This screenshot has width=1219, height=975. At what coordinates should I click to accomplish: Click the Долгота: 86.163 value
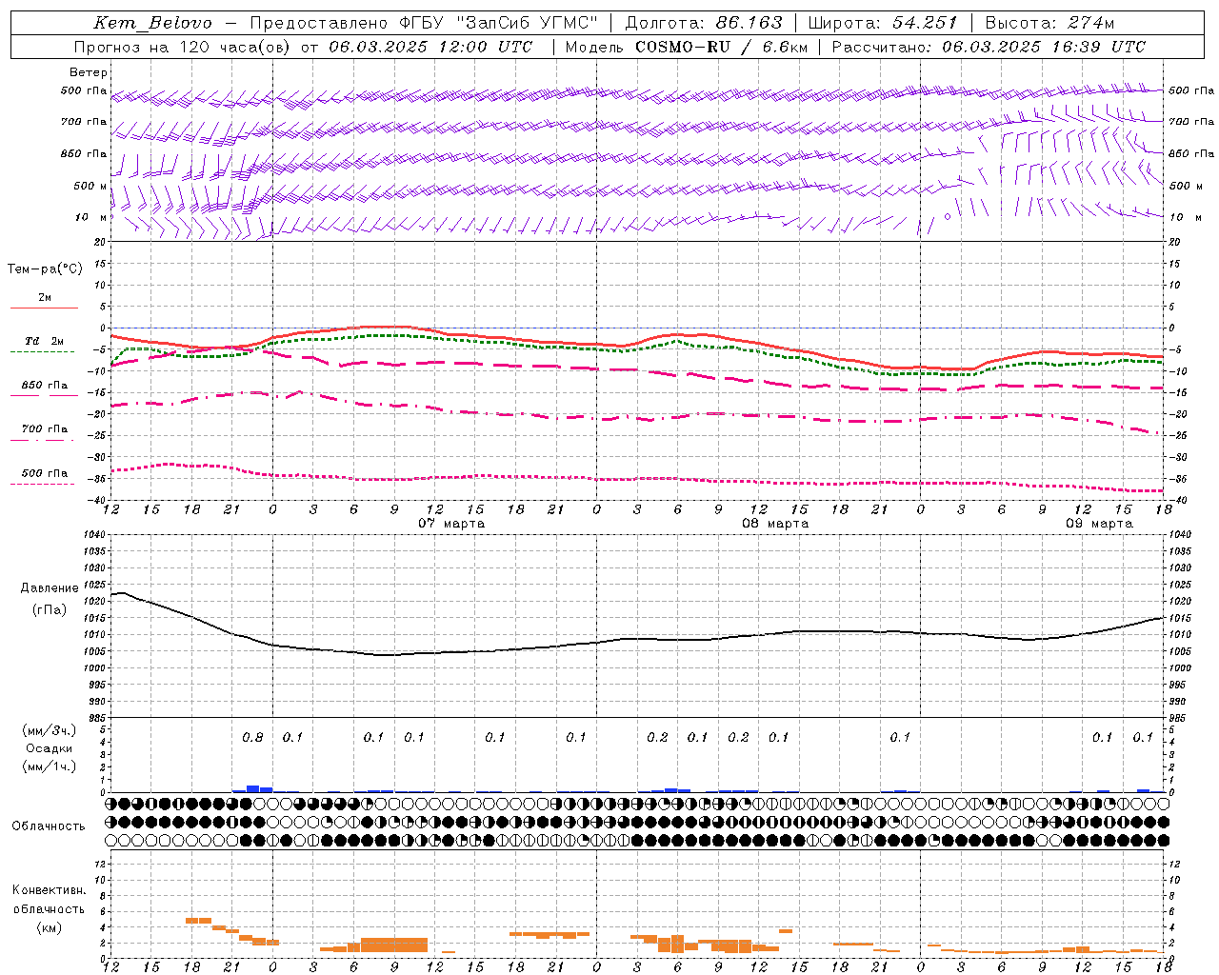[x=703, y=23]
